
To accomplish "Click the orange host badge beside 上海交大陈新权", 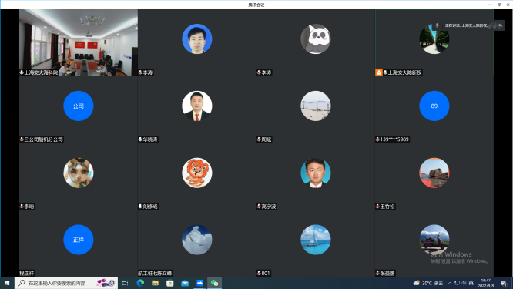I will tap(379, 72).
